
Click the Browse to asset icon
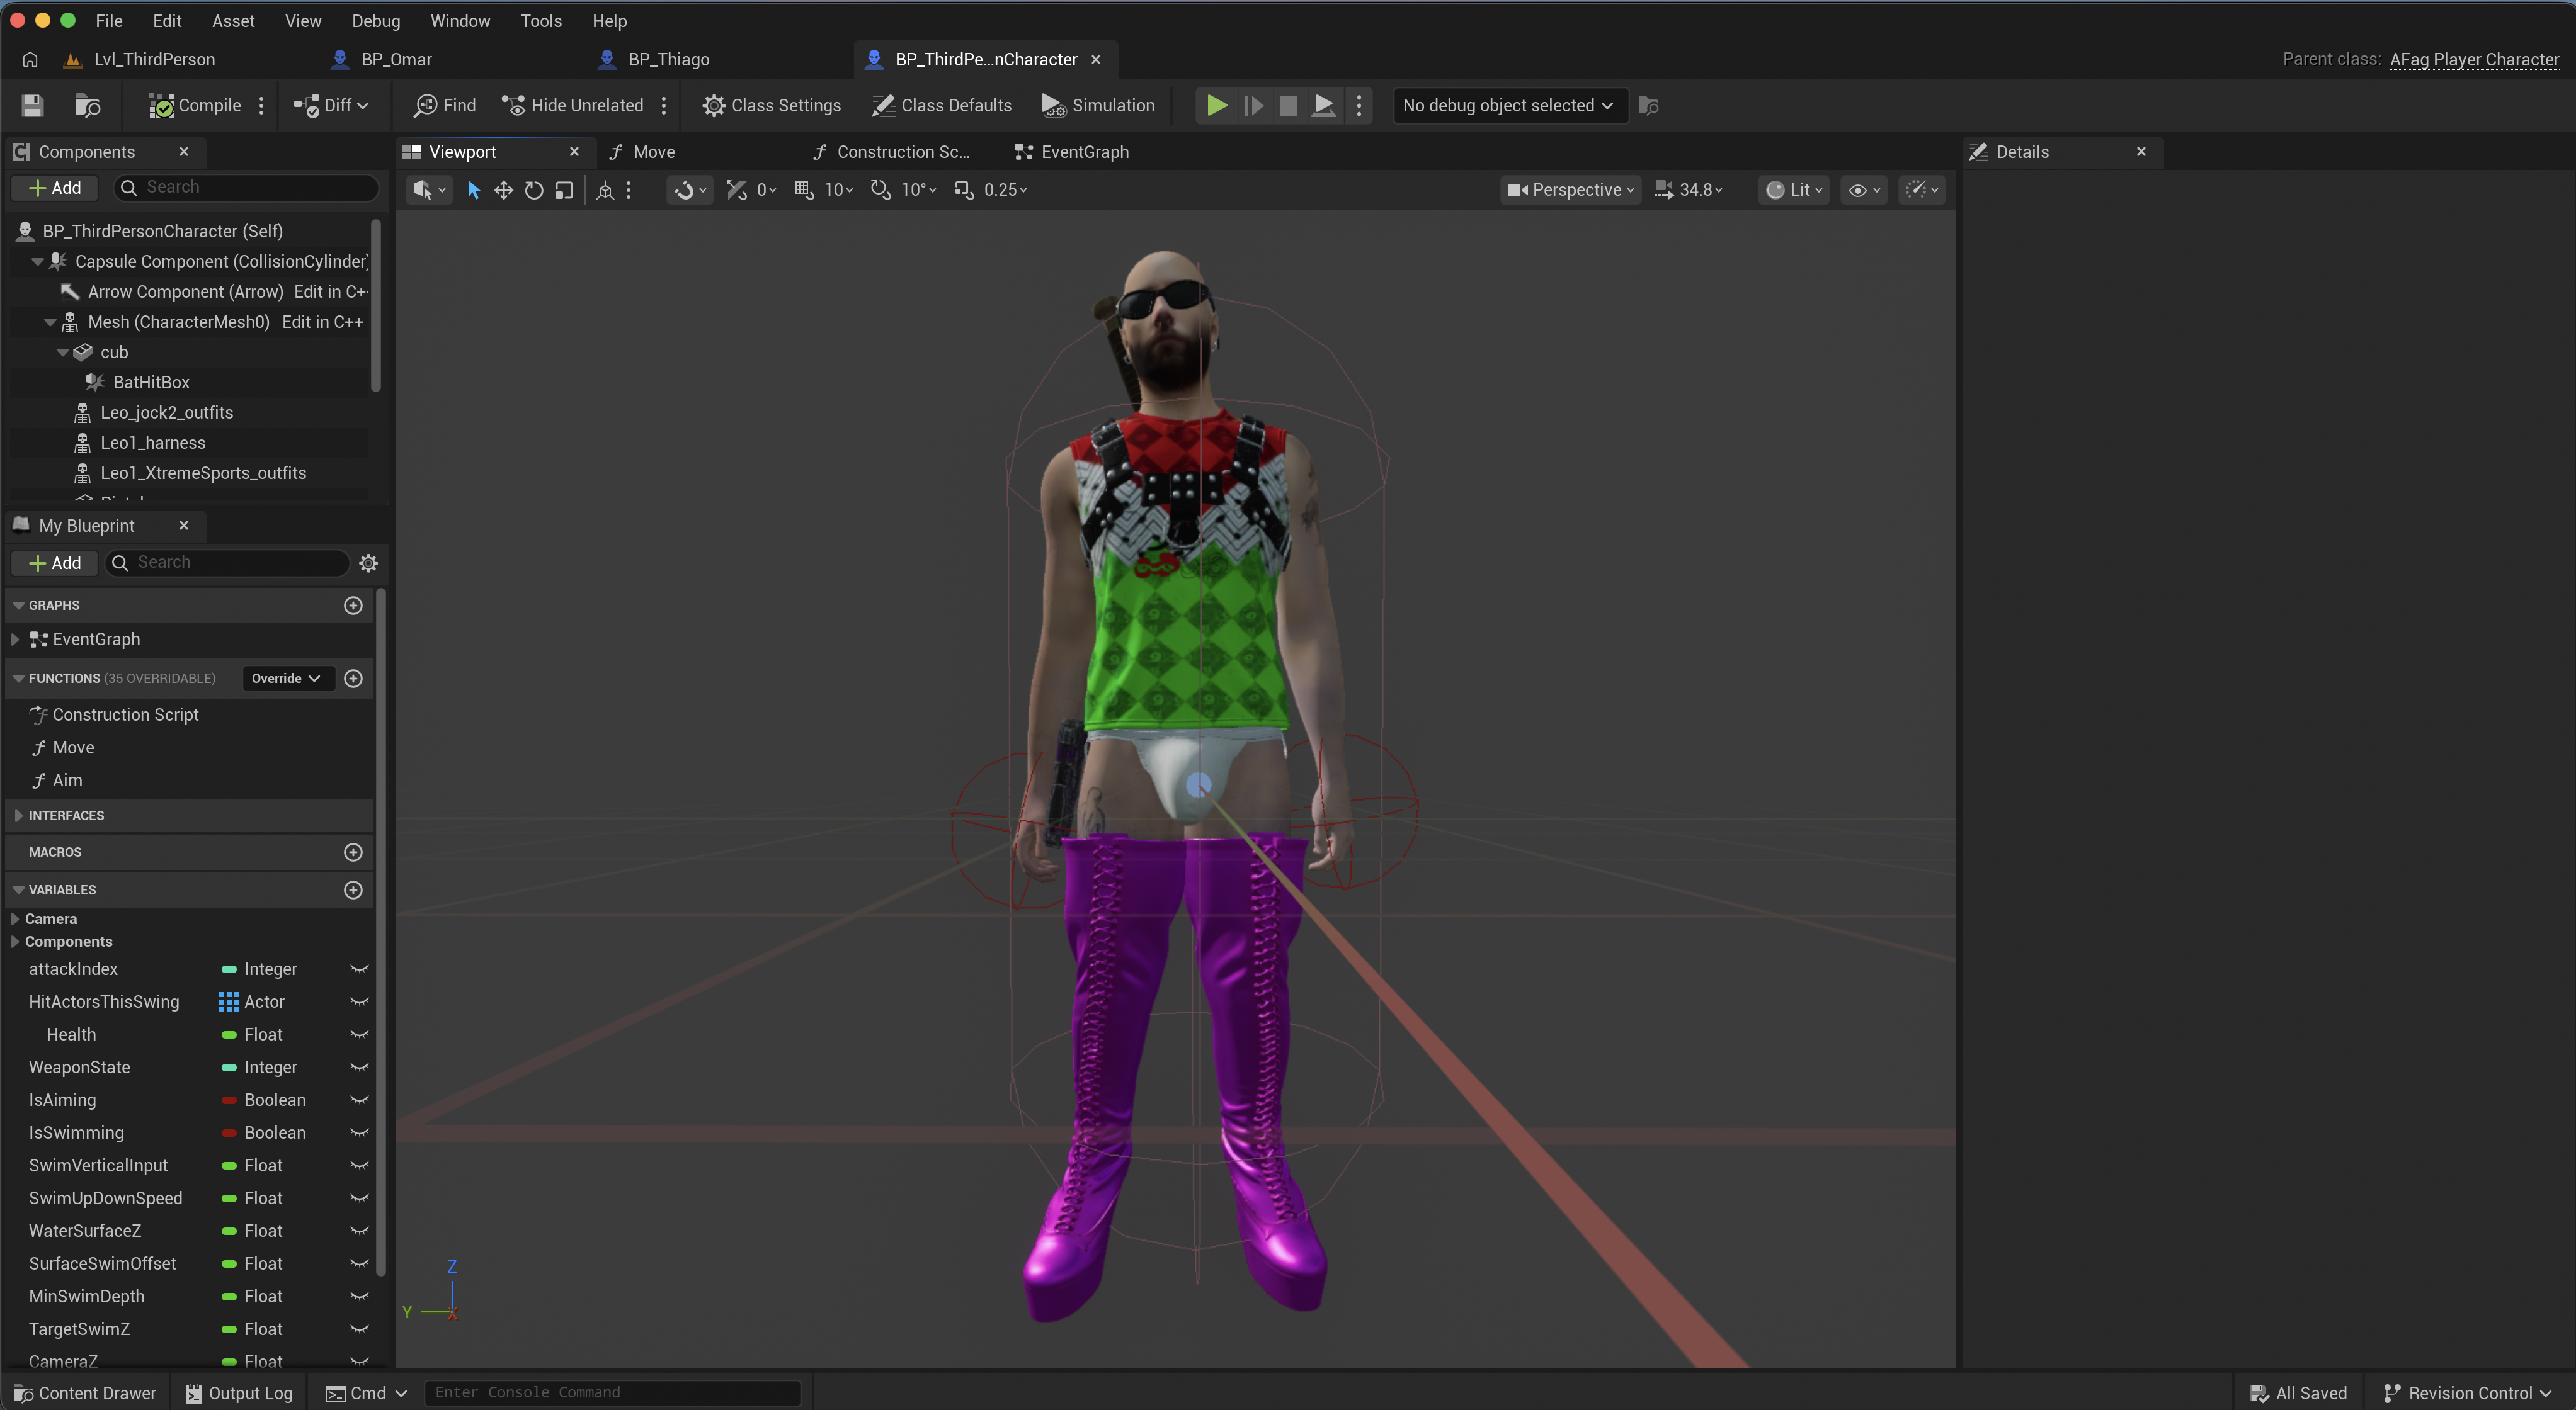87,105
